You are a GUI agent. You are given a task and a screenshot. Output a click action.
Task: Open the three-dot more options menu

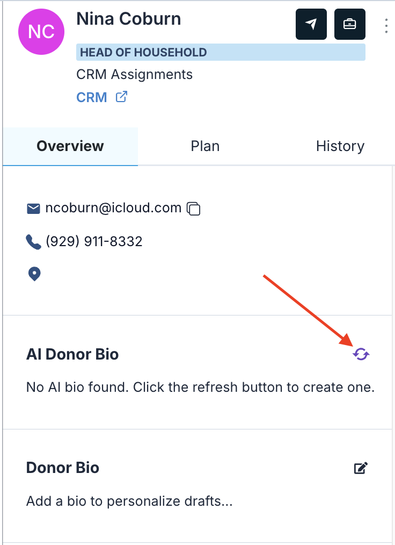pos(386,26)
